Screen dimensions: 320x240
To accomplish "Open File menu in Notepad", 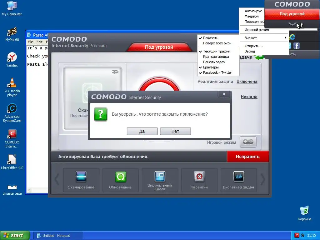I will pos(30,42).
